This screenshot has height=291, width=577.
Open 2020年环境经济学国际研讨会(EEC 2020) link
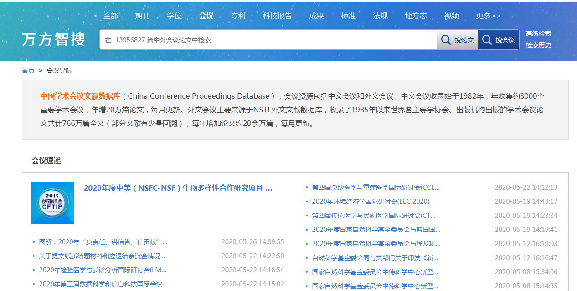[x=371, y=201]
